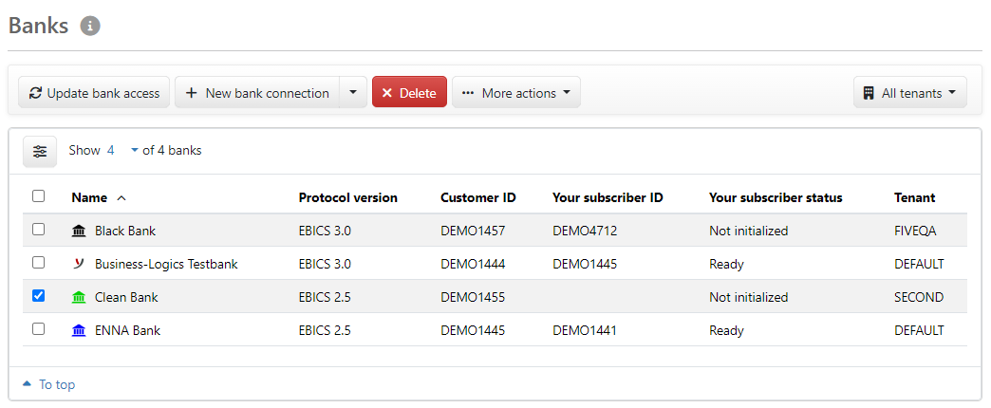Viewport: 991px width, 408px height.
Task: Expand the New bank connection split arrow
Action: click(352, 93)
